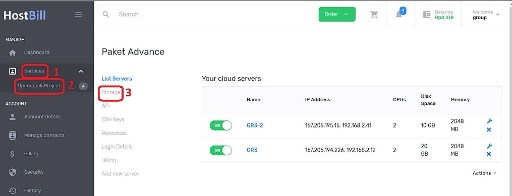This screenshot has width=512, height=196.
Task: Open the Welcome group user dropdown
Action: 486,15
